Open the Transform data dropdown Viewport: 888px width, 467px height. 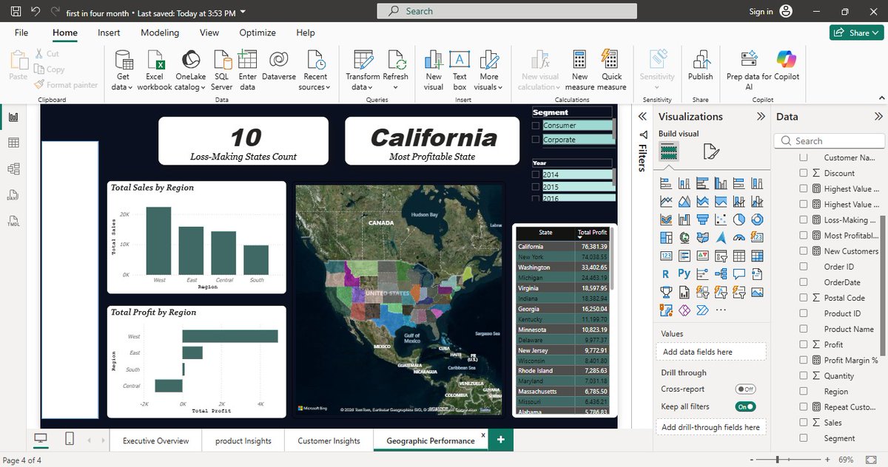click(x=363, y=70)
